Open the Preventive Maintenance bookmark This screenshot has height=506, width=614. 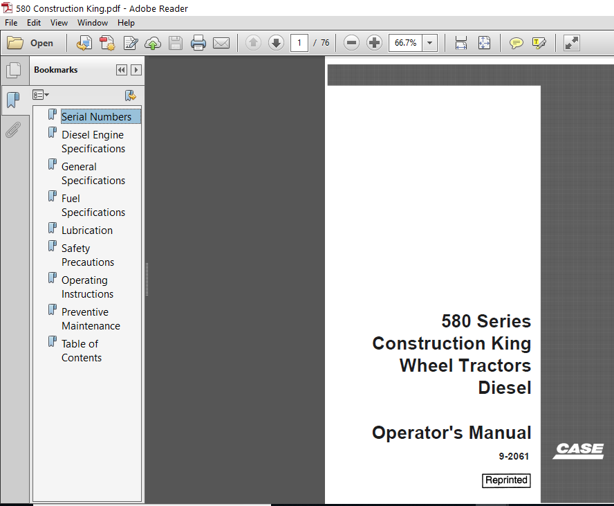tap(91, 318)
